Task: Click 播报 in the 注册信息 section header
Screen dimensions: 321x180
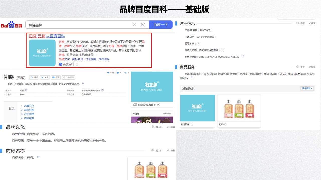Action: click(x=300, y=23)
